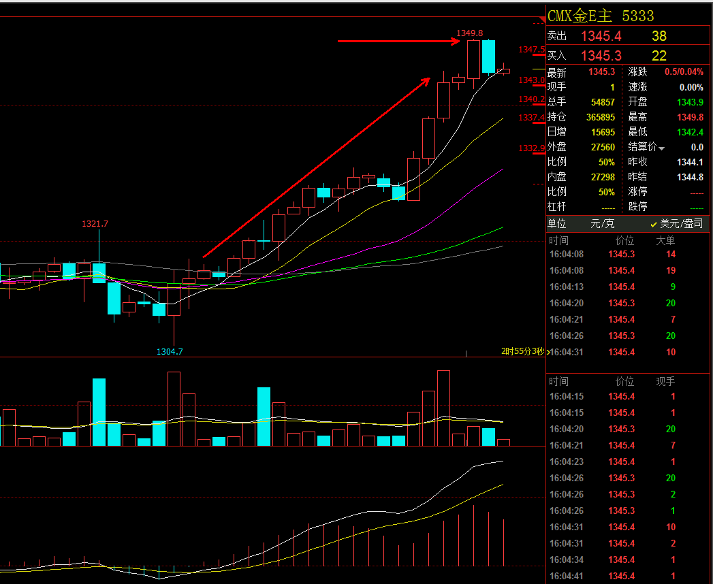Select the 1337.4 price level marker
The image size is (713, 584).
coord(532,118)
